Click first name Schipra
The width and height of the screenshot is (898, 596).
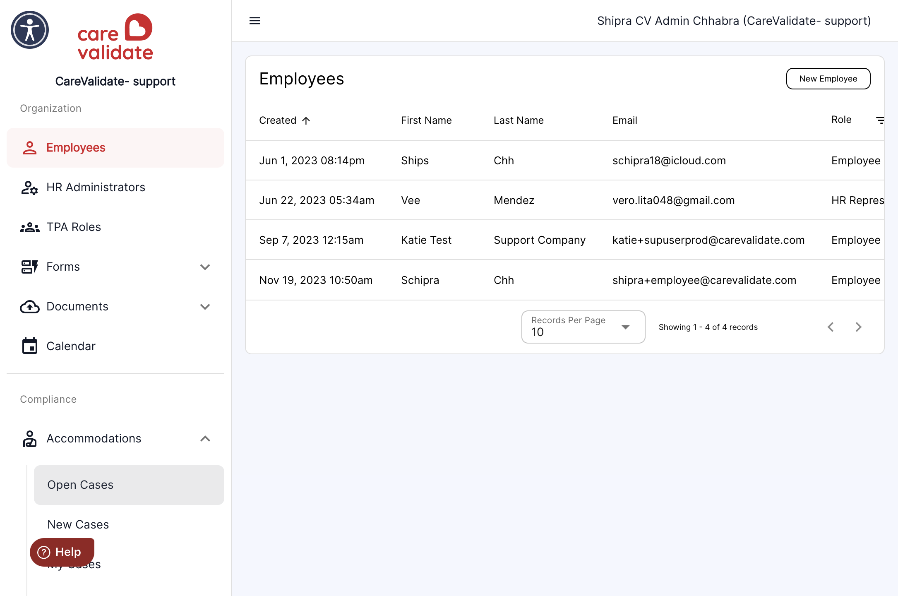click(x=420, y=280)
